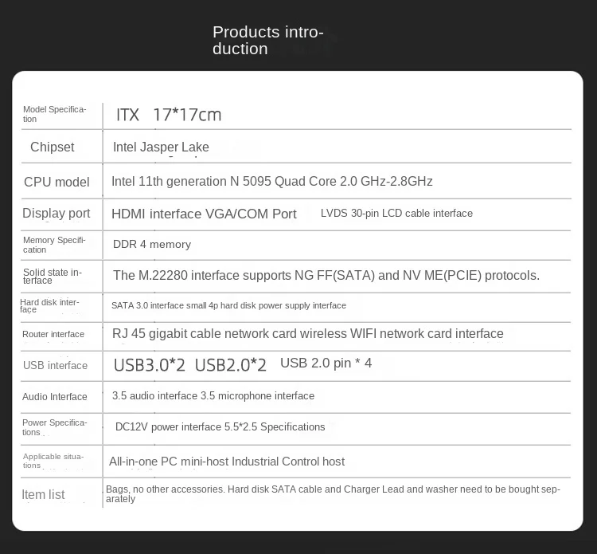The image size is (597, 554).
Task: Click the USB3.0*2 text
Action: [x=150, y=365]
